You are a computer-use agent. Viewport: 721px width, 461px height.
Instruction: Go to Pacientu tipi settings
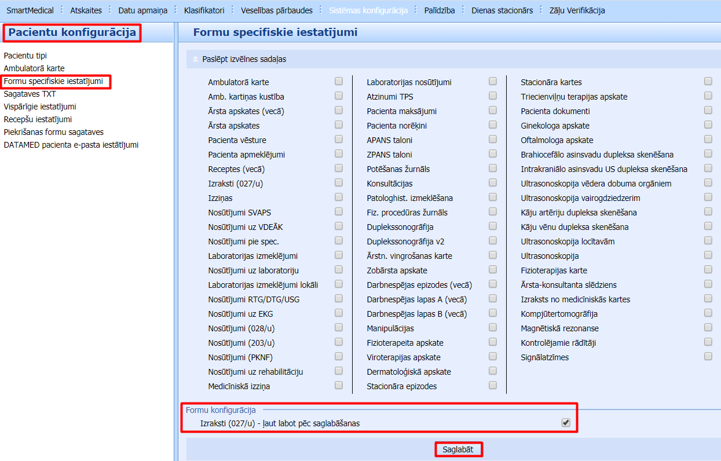[x=25, y=56]
